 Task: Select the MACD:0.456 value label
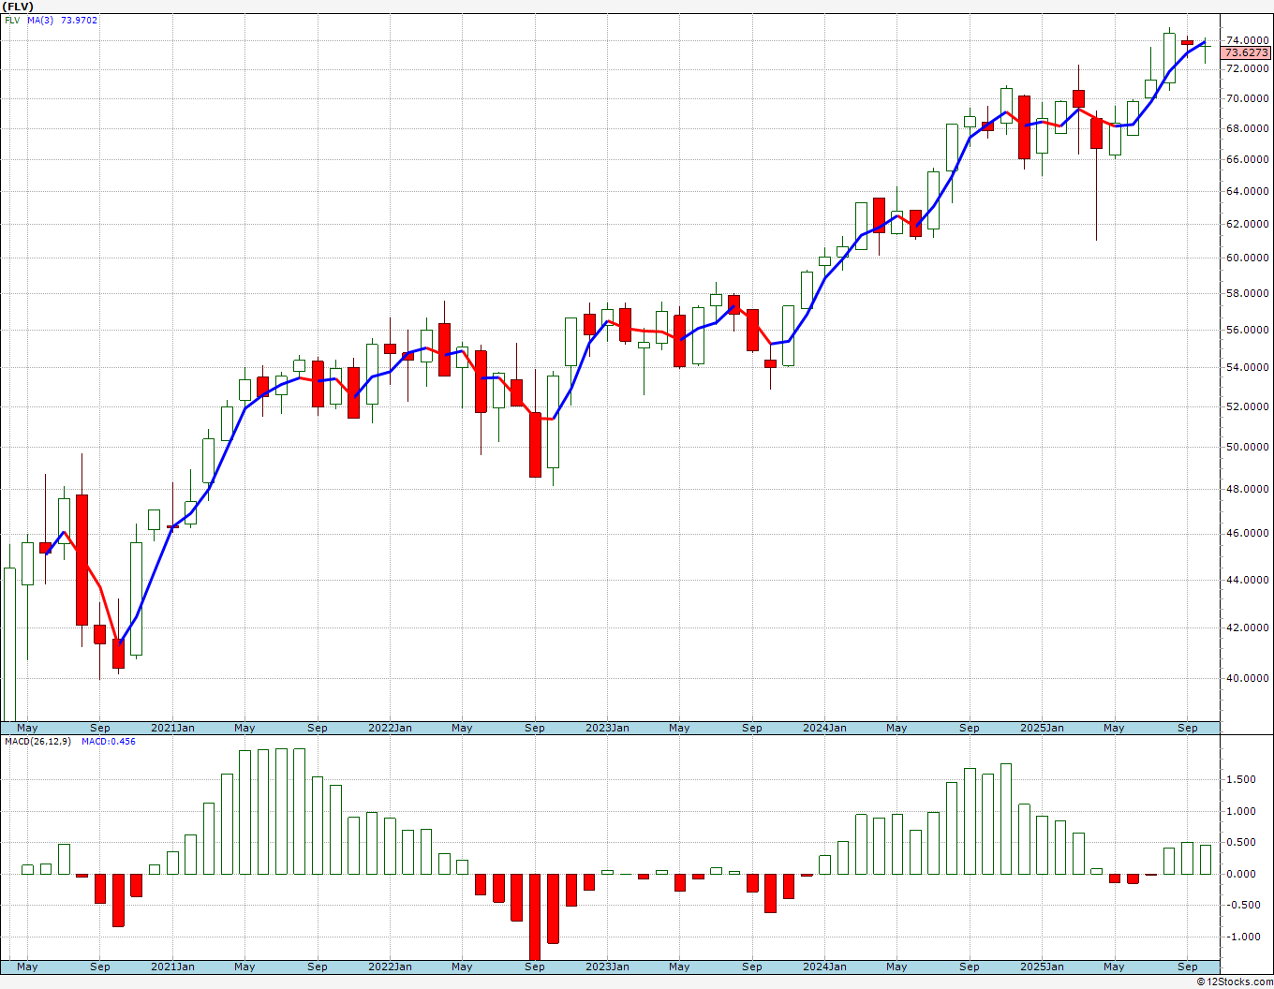click(109, 741)
